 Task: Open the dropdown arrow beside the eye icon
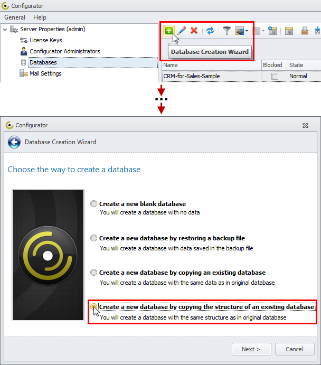click(x=247, y=31)
